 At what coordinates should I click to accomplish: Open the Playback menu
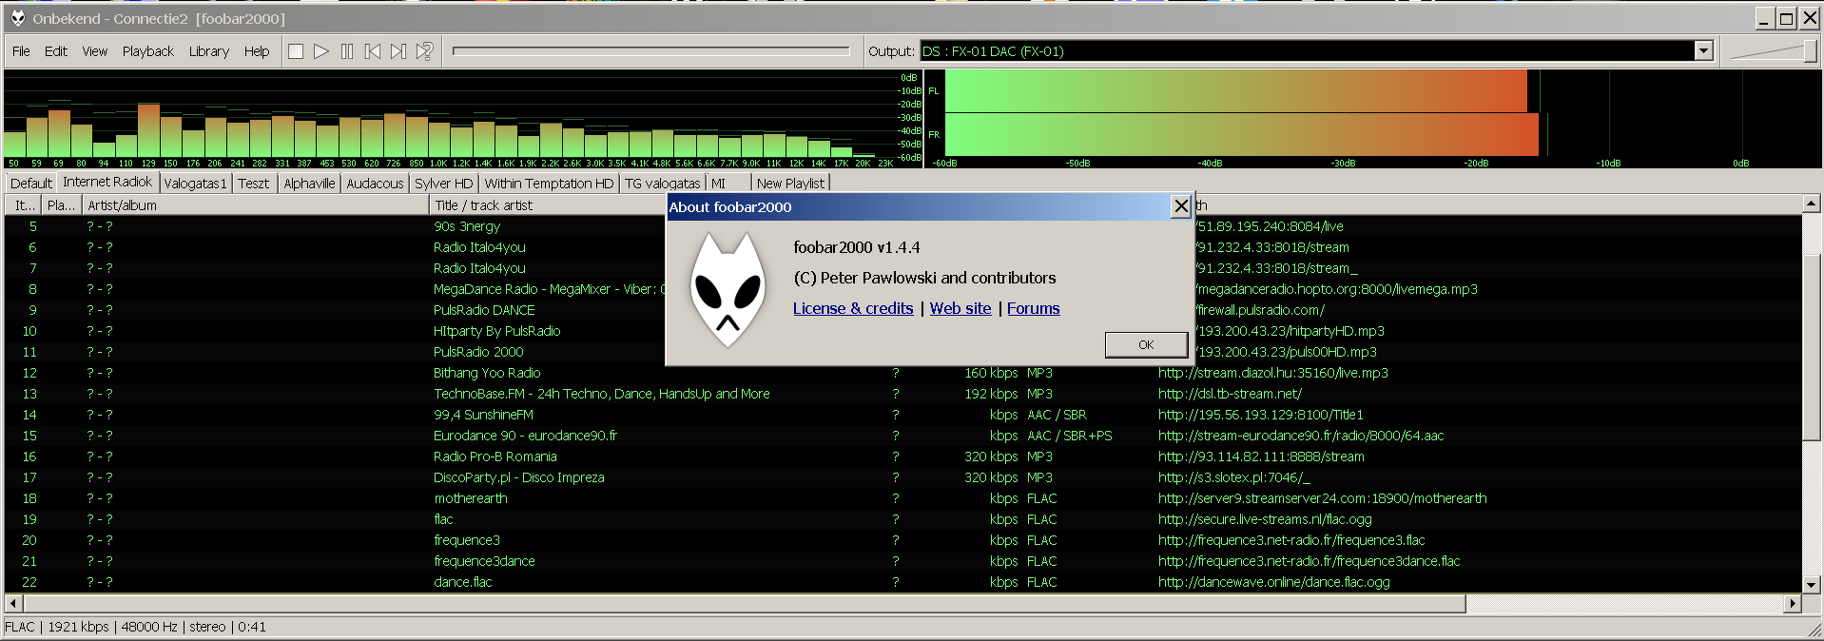click(148, 51)
